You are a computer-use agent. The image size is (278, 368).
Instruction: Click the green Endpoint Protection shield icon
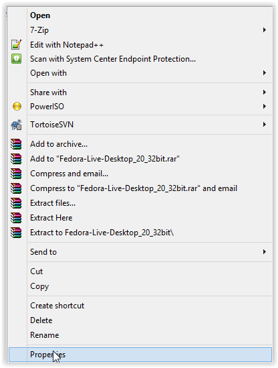coord(17,59)
